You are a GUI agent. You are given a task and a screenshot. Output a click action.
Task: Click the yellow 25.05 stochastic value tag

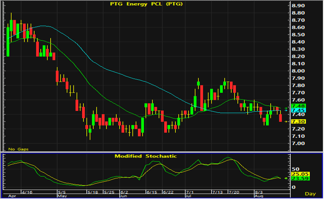pyautogui.click(x=300, y=174)
